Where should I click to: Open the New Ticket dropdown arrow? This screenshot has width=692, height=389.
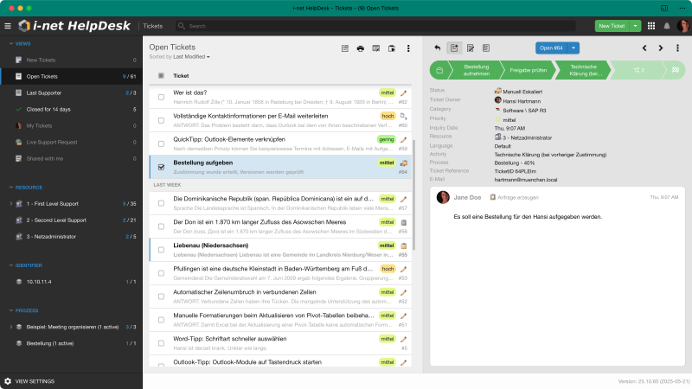636,26
